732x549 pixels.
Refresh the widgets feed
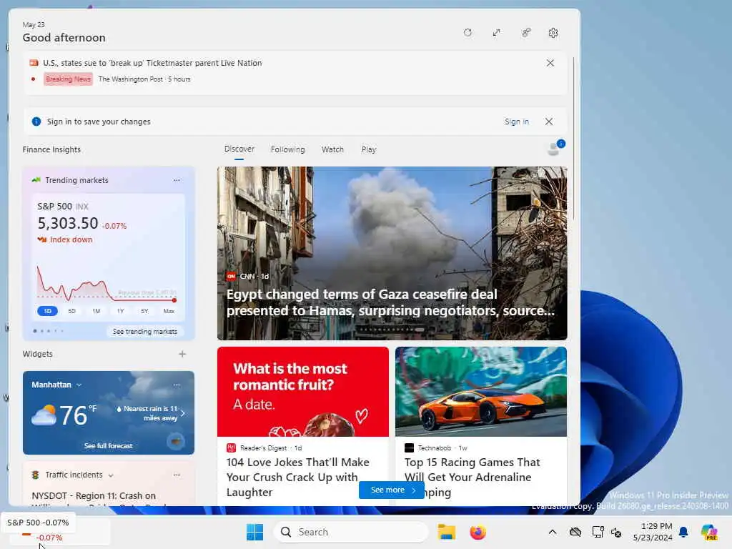pyautogui.click(x=468, y=33)
